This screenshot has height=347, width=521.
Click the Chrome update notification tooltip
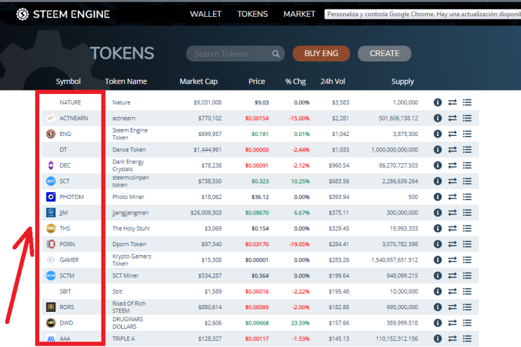point(423,14)
